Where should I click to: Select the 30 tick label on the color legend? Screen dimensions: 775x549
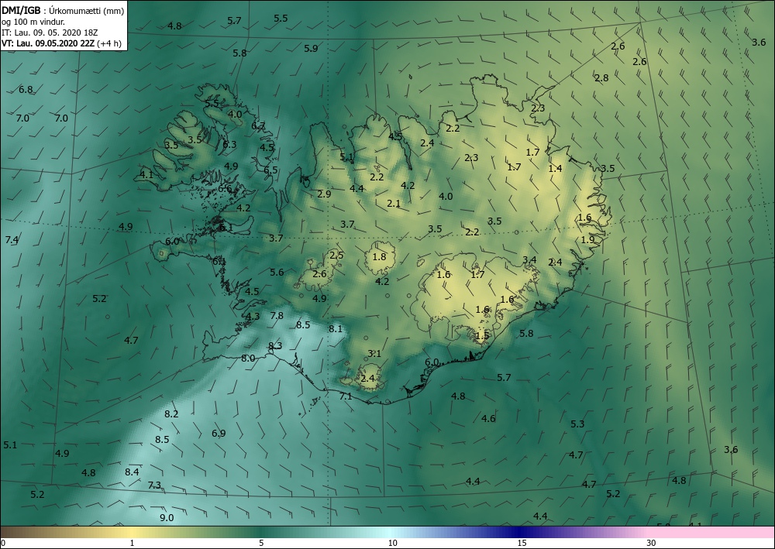click(x=652, y=543)
